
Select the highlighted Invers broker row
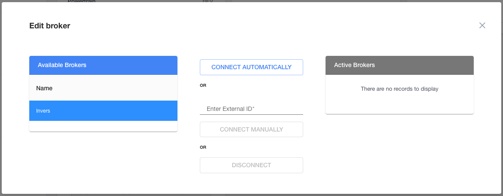pyautogui.click(x=103, y=111)
